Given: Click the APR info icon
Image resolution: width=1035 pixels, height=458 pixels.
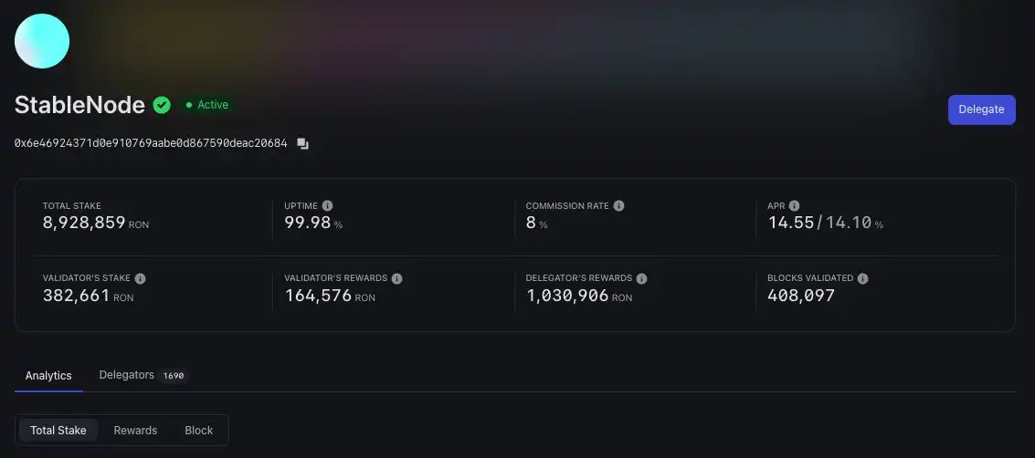Looking at the screenshot, I should pos(795,206).
